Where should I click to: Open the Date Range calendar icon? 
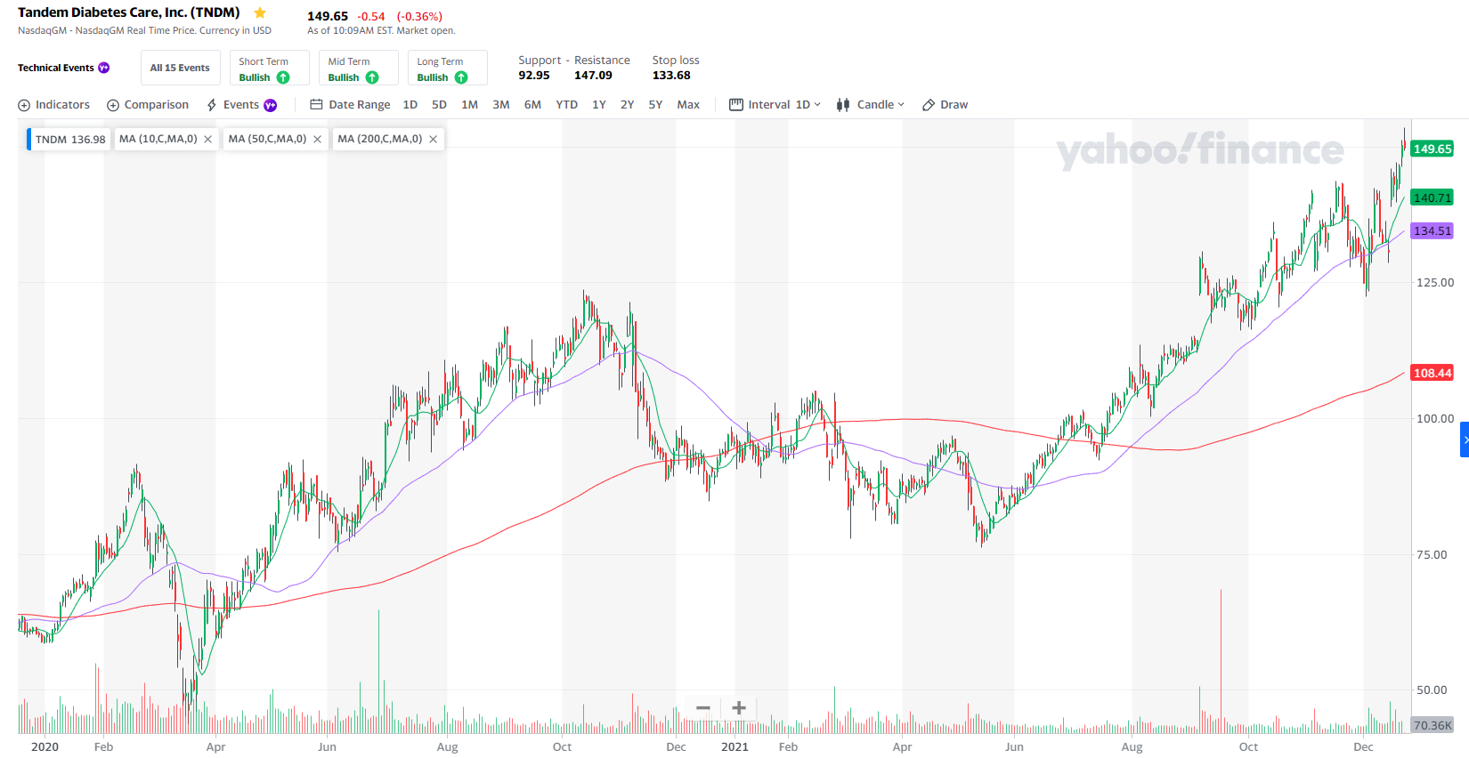(316, 104)
